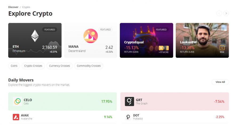Click the AVAX Avalanche red icon
This screenshot has height=125, width=240.
tap(16, 117)
